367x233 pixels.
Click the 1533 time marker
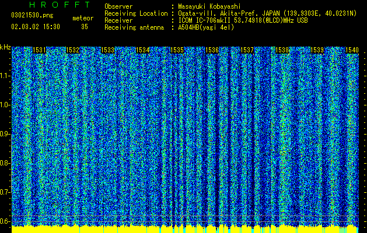pyautogui.click(x=108, y=50)
